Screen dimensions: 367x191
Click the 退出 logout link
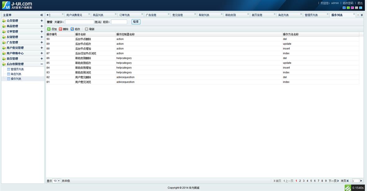(360, 3)
